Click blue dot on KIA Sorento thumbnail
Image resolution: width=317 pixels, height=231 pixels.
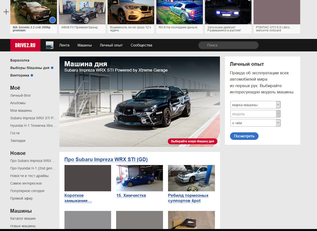[53, 20]
